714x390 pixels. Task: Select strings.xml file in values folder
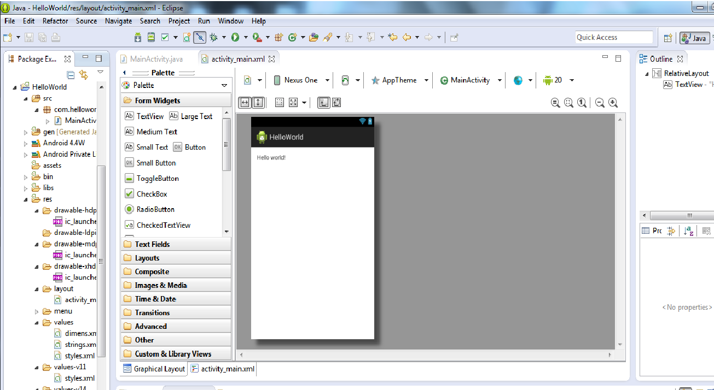coord(80,345)
